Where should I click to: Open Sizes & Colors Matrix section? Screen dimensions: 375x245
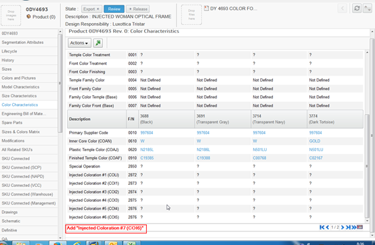coord(28,132)
